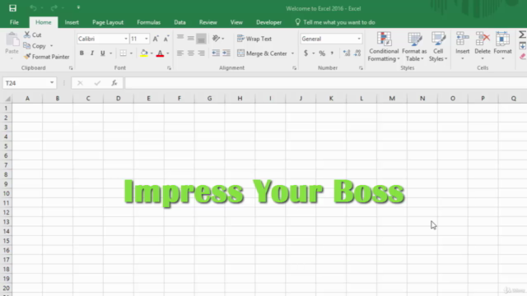Screen dimensions: 527x296
Task: Expand the Fill Color dropdown arrow
Action: pyautogui.click(x=152, y=53)
